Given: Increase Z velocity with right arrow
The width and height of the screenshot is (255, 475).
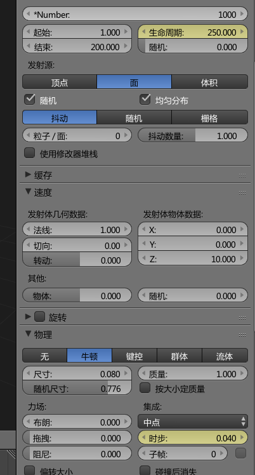Looking at the screenshot, I should pyautogui.click(x=242, y=258).
